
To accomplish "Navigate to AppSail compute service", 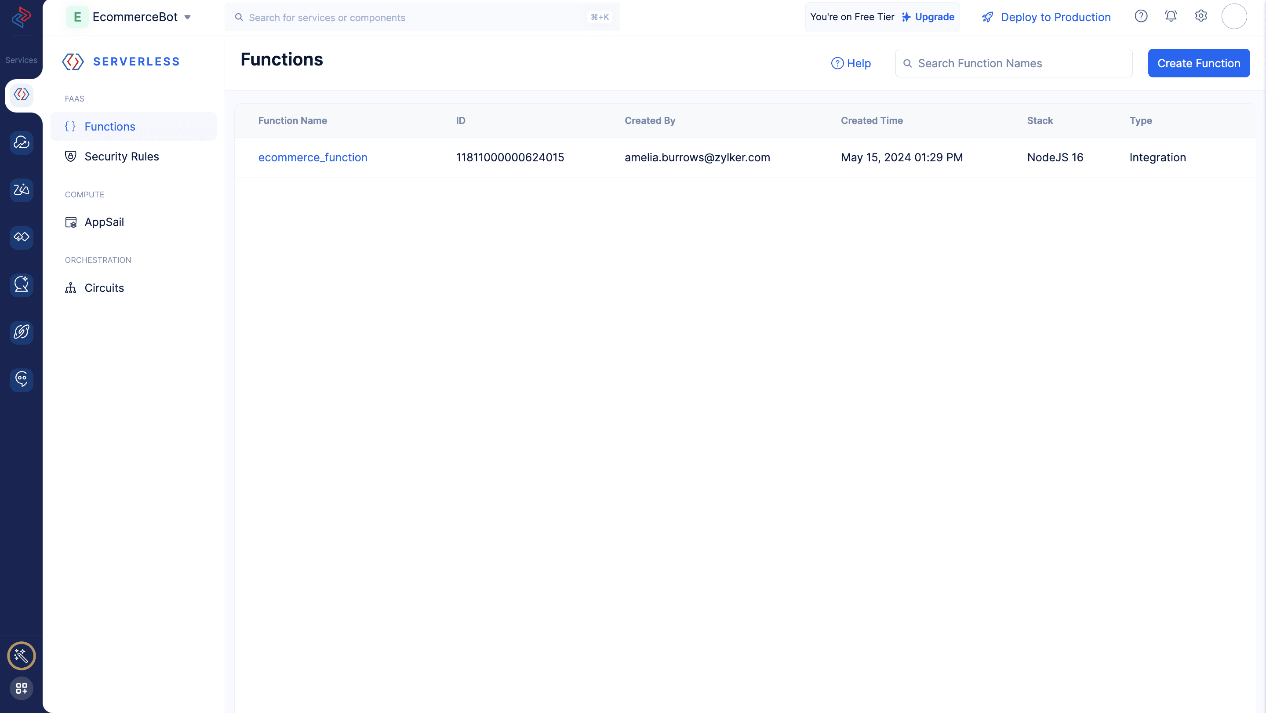I will 103,222.
